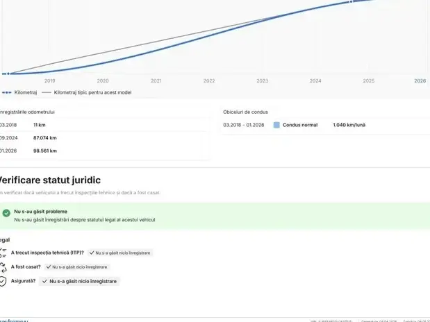Click the 'Asigurată?' question text

click(24, 281)
